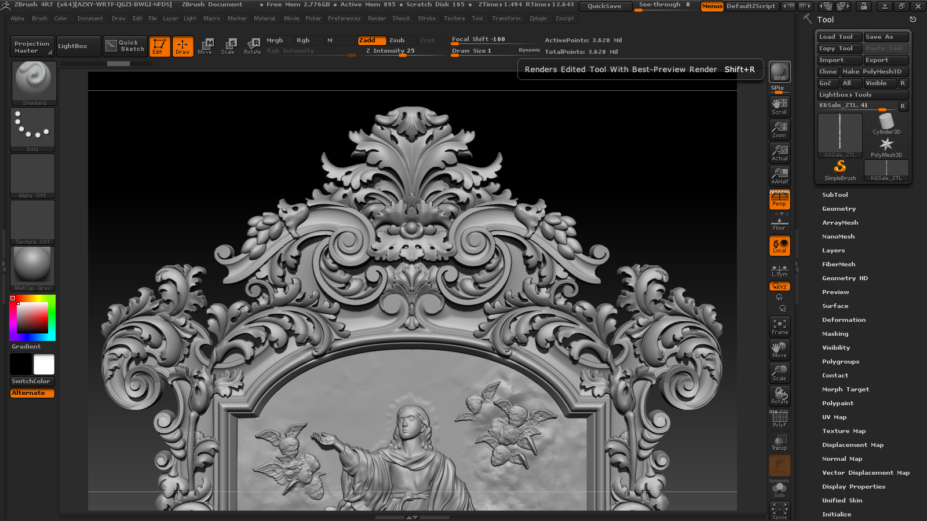Select the Cylinder3D tool thumbnail
The image size is (927, 521).
[886, 124]
